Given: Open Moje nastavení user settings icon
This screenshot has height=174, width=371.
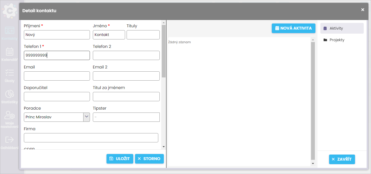Looking at the screenshot, I should coord(10,115).
